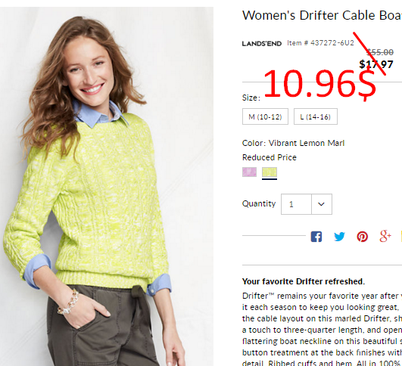
Task: Click the item number 437272-6U2
Action: tap(320, 43)
